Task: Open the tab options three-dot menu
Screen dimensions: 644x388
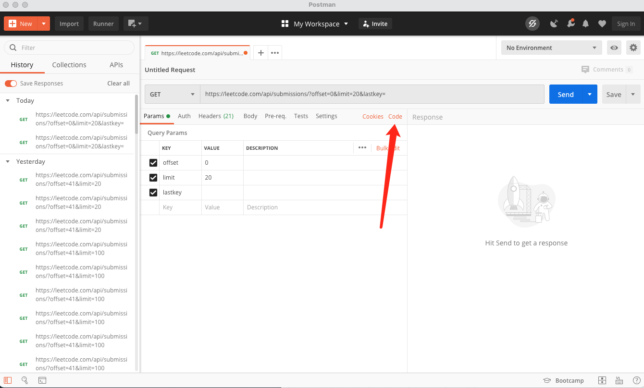Action: [275, 53]
